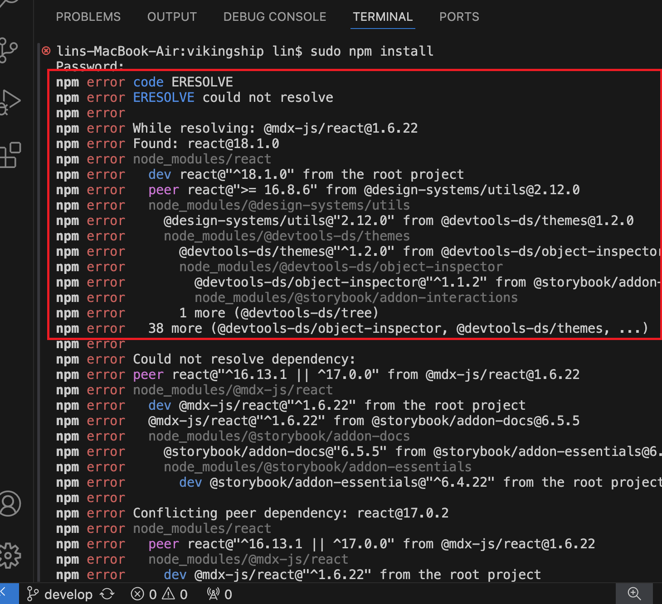Image resolution: width=662 pixels, height=604 pixels.
Task: Select the DEBUG CONSOLE tab
Action: pyautogui.click(x=275, y=17)
